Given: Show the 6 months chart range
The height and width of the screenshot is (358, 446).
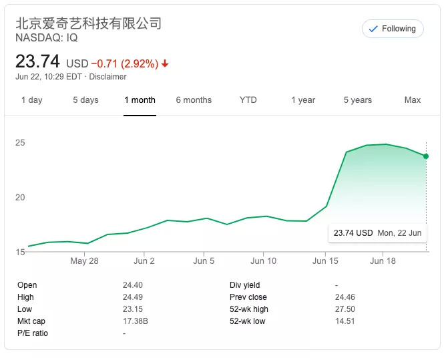Looking at the screenshot, I should click(x=194, y=100).
